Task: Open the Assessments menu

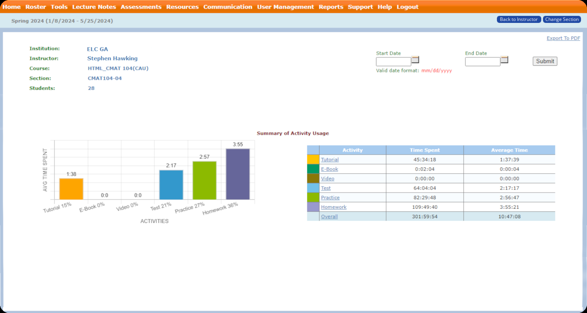Action: (x=141, y=7)
